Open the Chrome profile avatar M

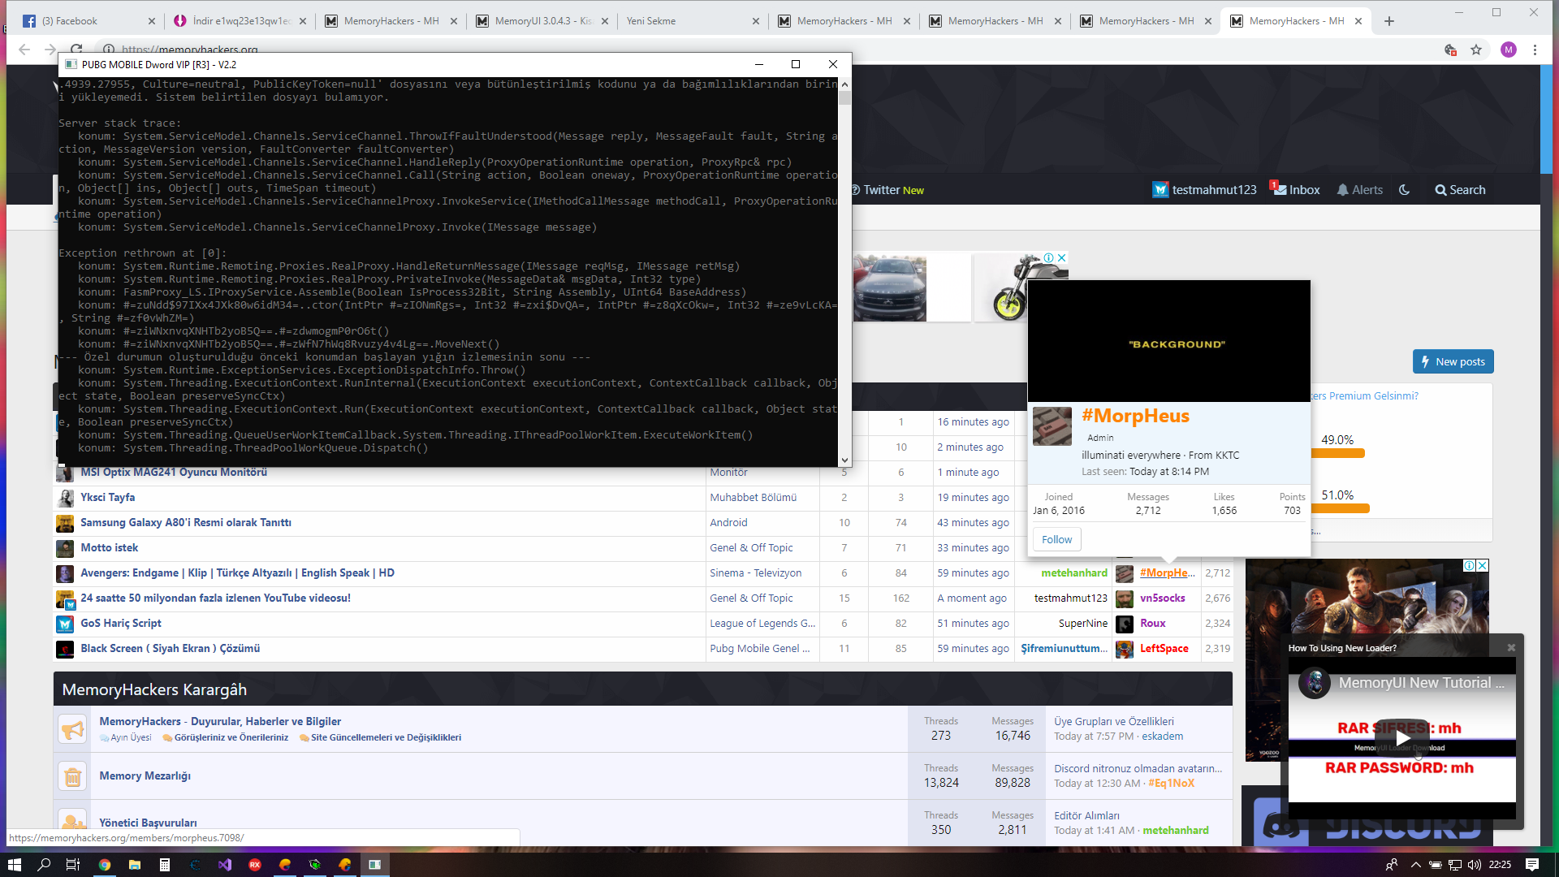click(1509, 50)
